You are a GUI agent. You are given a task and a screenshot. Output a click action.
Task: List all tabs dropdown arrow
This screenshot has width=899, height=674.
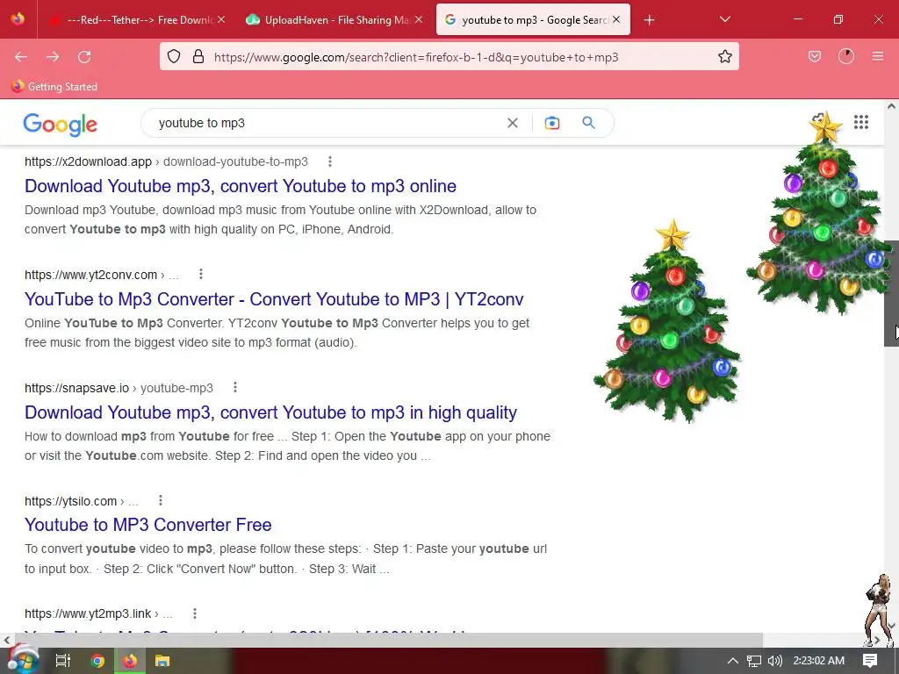tap(724, 20)
